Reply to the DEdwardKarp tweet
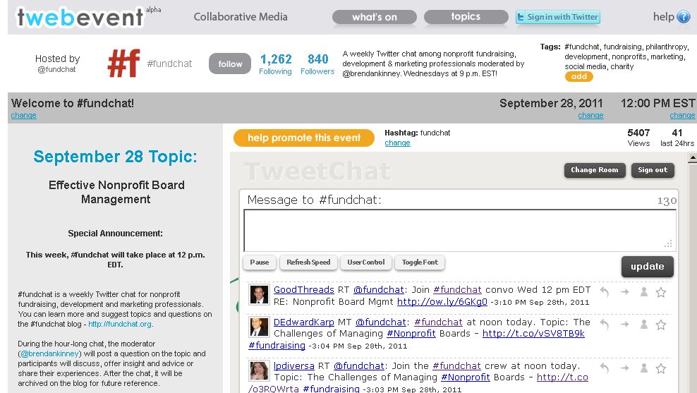Screen dimensions: 697x393 pos(604,324)
